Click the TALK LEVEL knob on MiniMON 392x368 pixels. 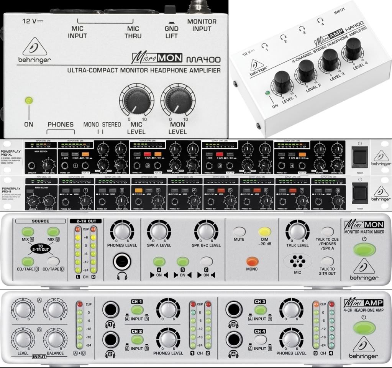tap(297, 231)
